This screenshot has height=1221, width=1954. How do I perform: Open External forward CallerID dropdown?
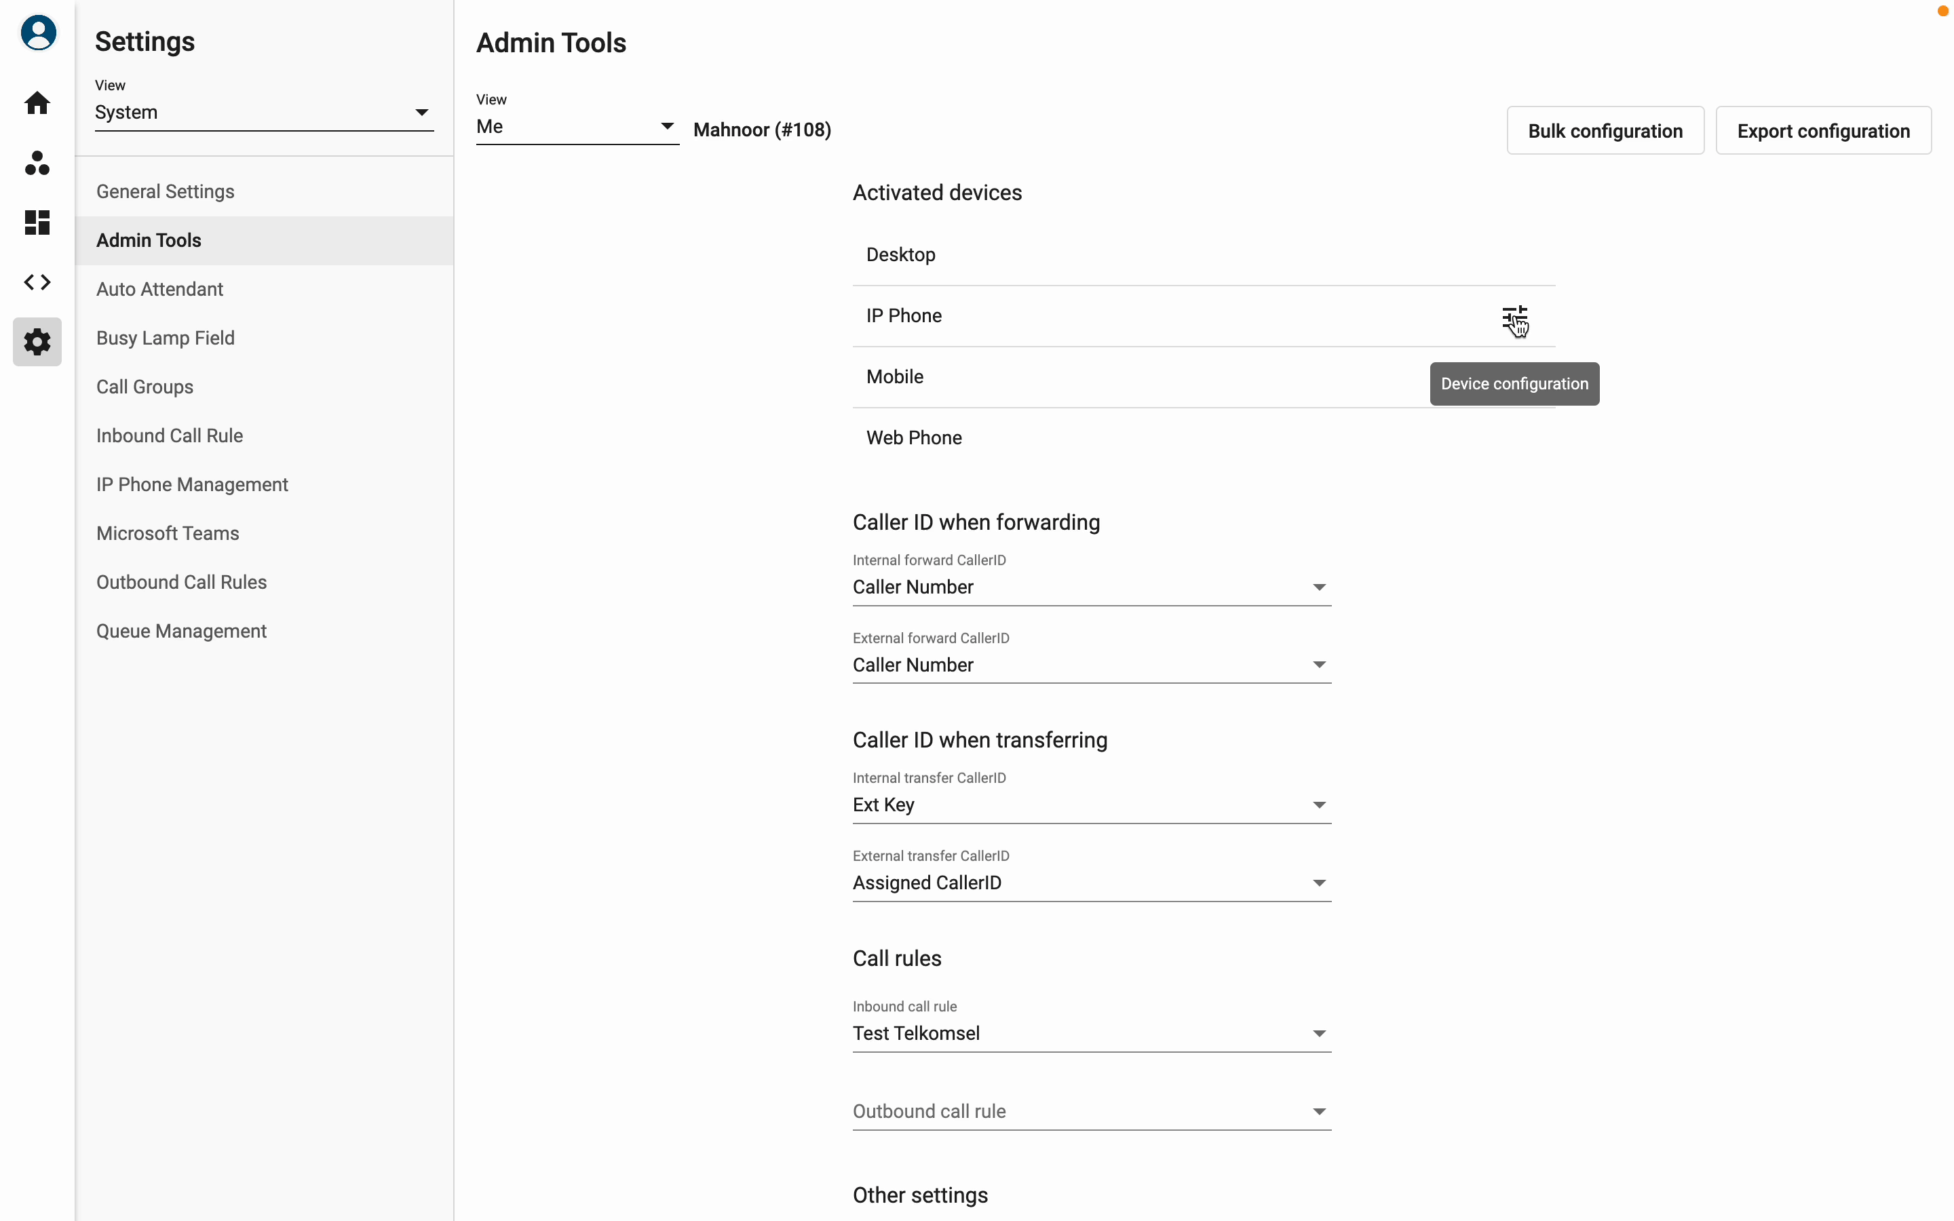1091,665
